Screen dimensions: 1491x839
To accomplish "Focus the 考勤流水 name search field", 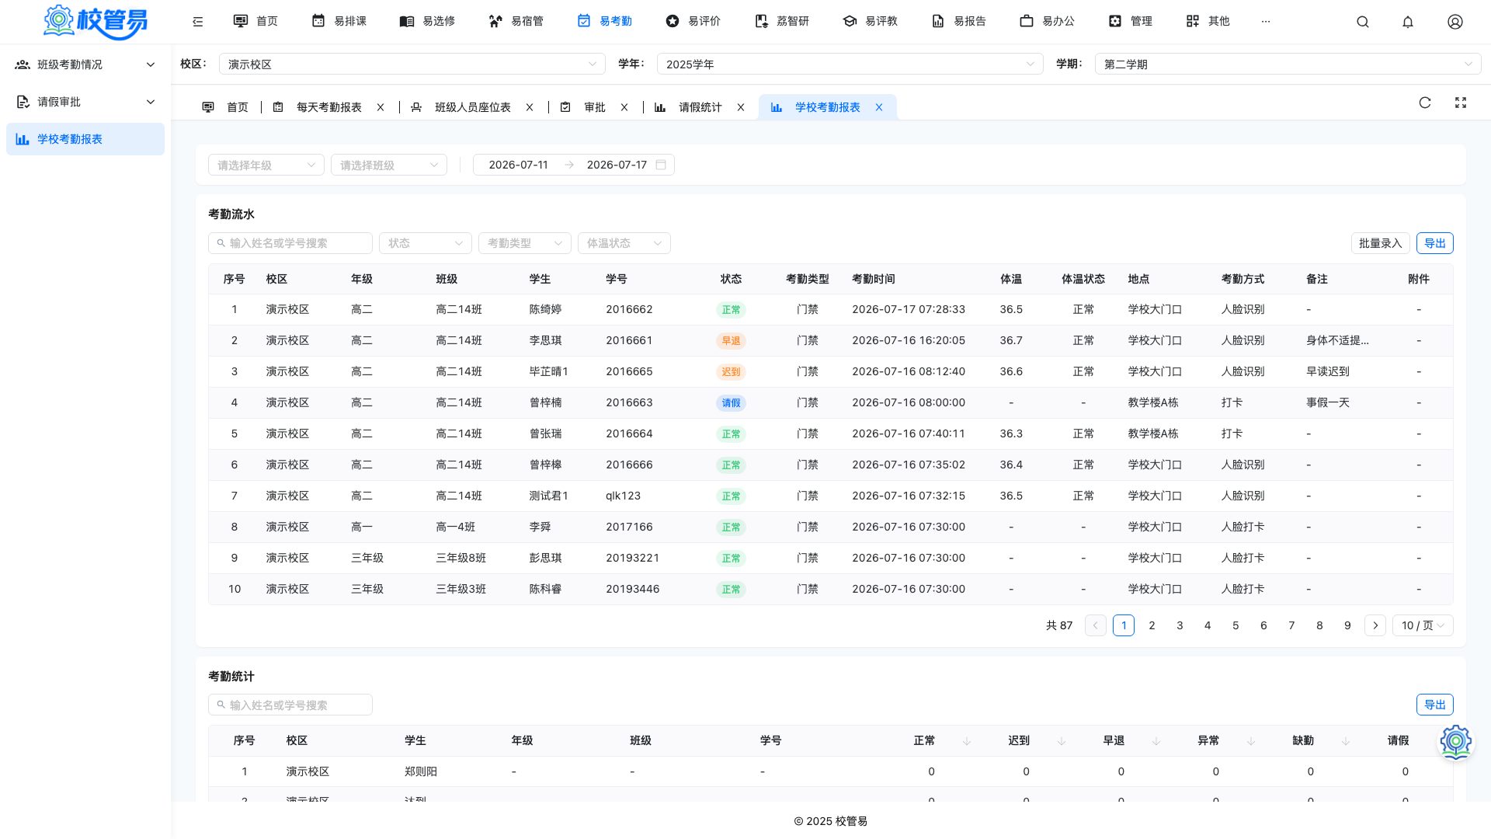I will pyautogui.click(x=290, y=243).
